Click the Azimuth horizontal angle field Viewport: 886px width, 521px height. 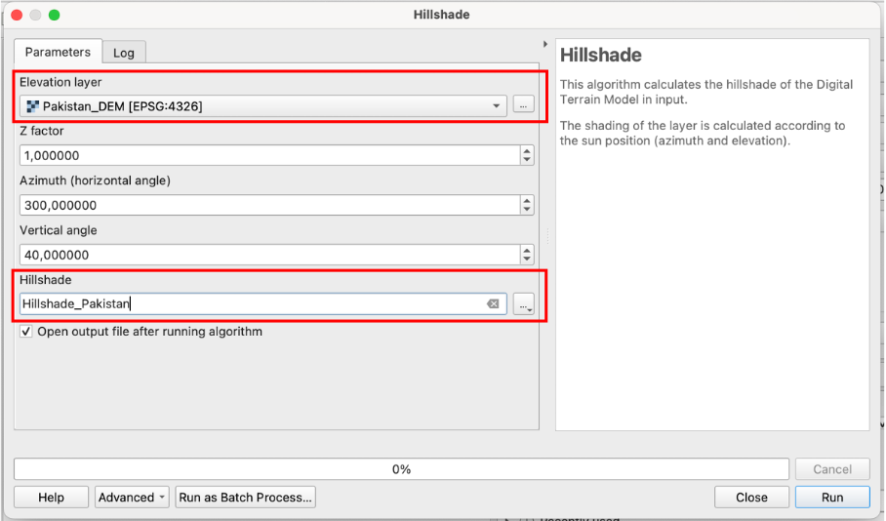[x=268, y=205]
